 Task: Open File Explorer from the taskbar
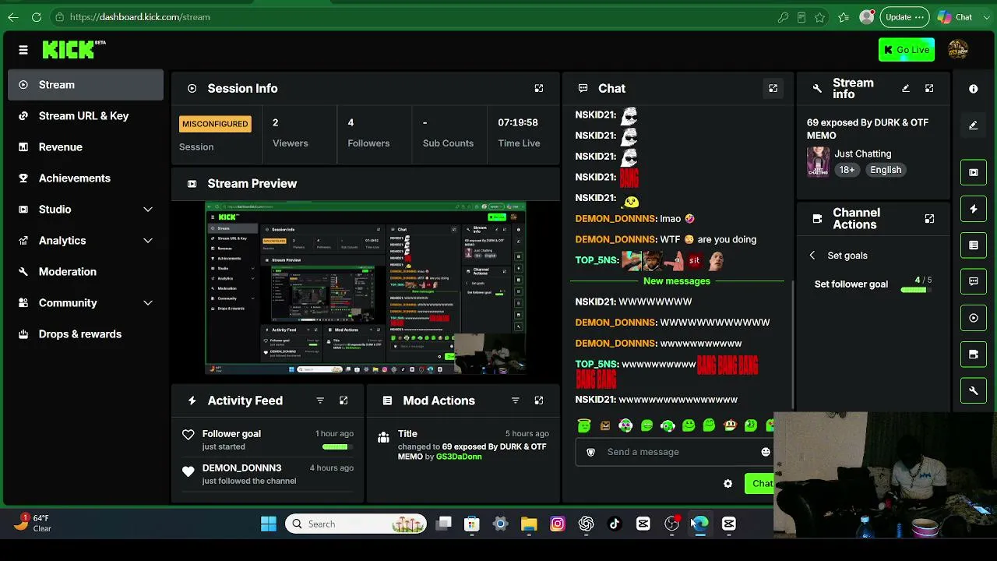coord(529,524)
